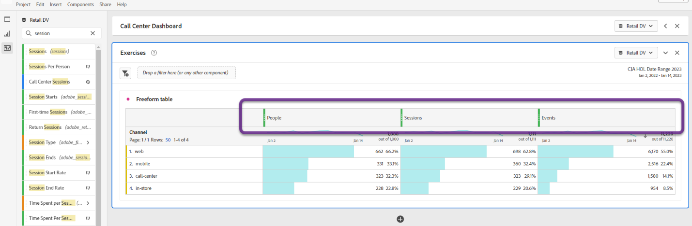Select the Components icon in left rail
Viewport: 692px width, 226px height.
(x=7, y=48)
